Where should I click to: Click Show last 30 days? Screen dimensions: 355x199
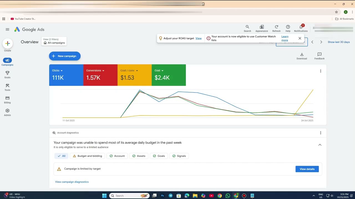(339, 42)
